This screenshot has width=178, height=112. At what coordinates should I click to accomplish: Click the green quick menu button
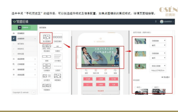point(24,28)
